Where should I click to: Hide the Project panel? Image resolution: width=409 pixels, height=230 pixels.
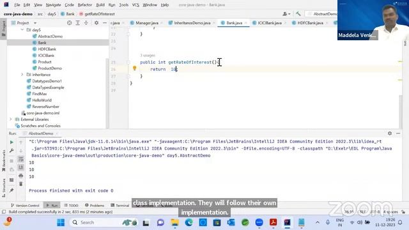pyautogui.click(x=105, y=23)
